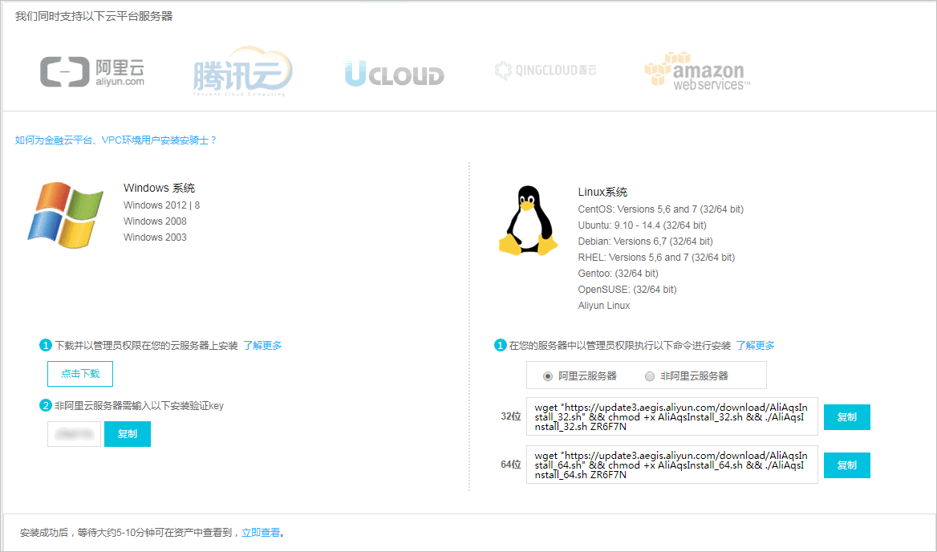The image size is (937, 552).
Task: Click the Aliyun cloud platform logo
Action: [92, 71]
